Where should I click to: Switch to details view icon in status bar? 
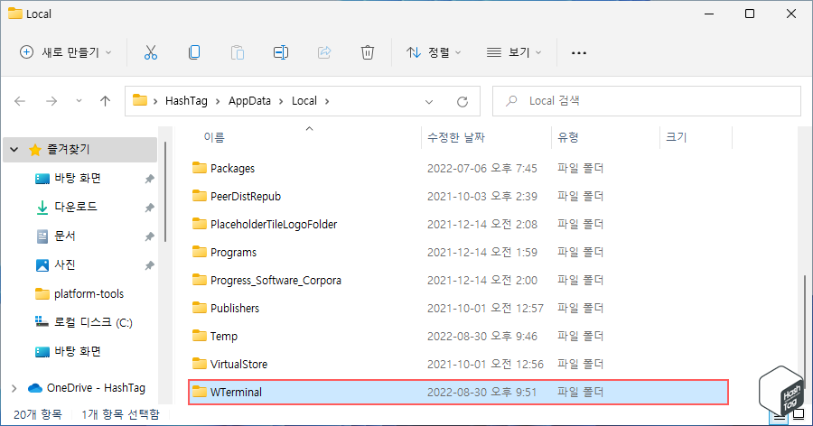780,416
